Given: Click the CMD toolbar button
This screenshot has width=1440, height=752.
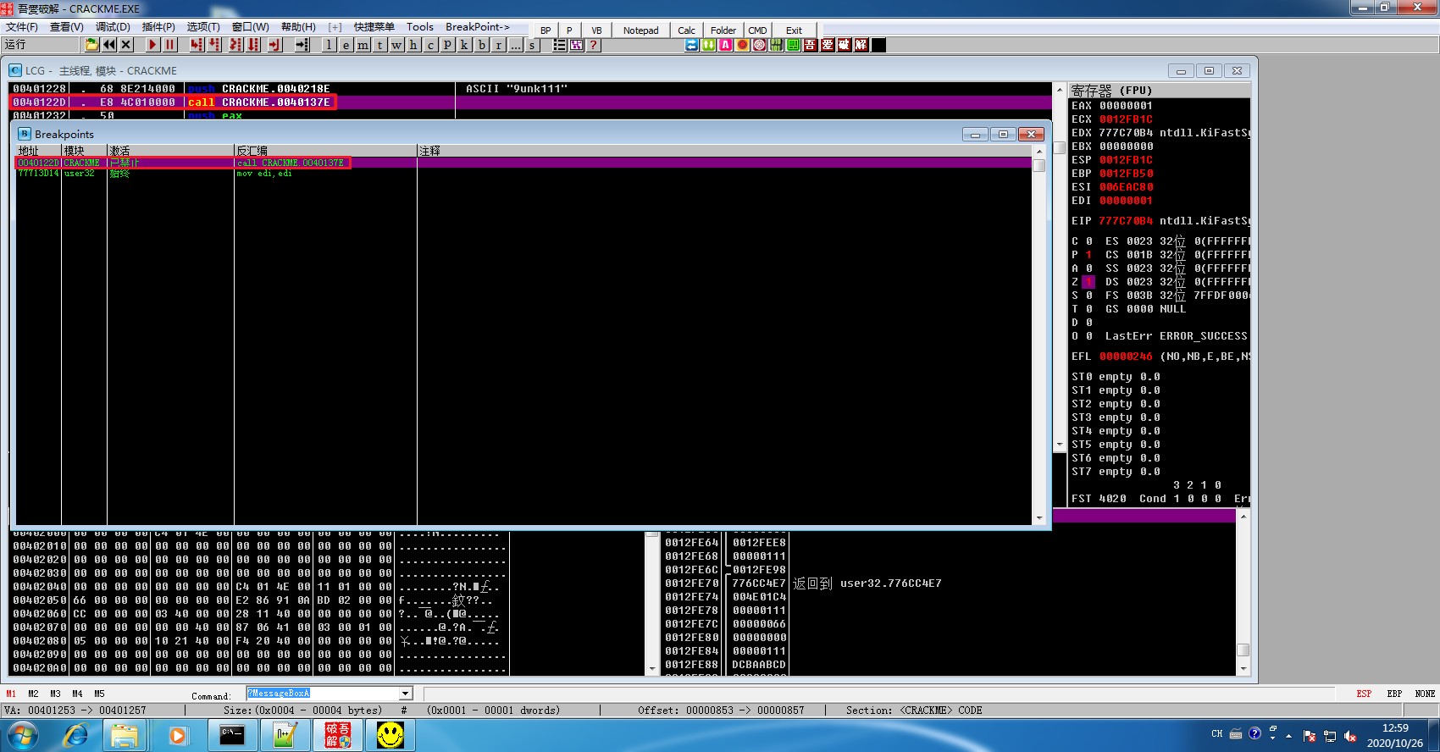Looking at the screenshot, I should click(x=757, y=30).
